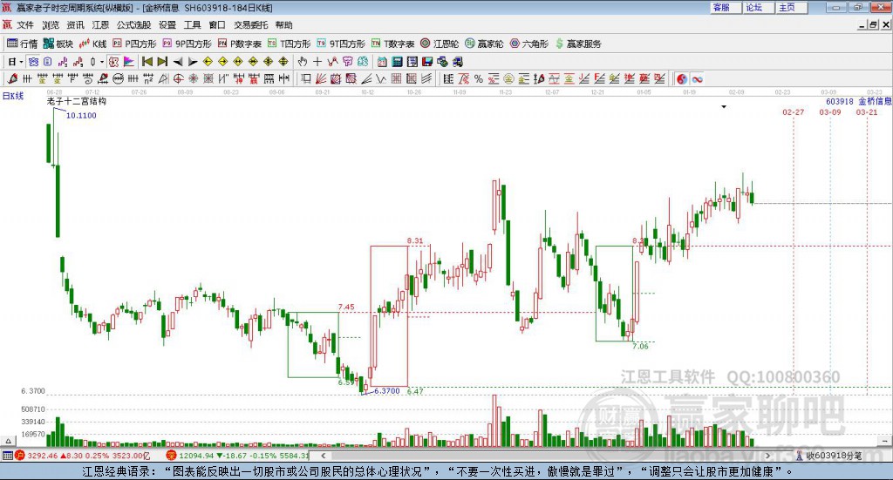Open the calculator icon

coord(398,62)
